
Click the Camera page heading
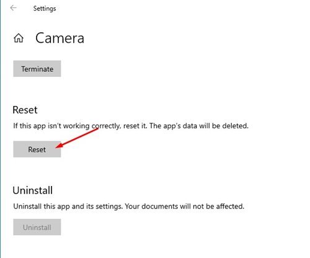pyautogui.click(x=60, y=38)
